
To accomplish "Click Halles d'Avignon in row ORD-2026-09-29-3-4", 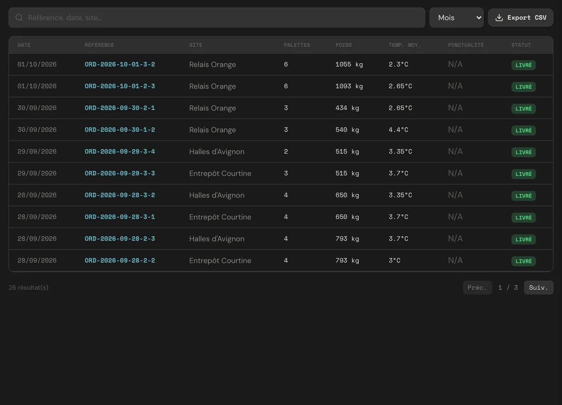I will pyautogui.click(x=217, y=152).
